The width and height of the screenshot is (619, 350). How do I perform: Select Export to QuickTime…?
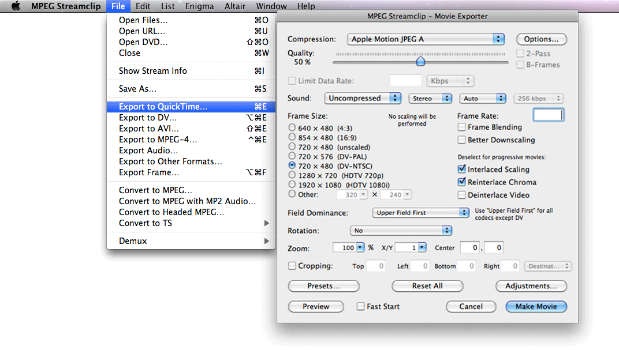(191, 107)
